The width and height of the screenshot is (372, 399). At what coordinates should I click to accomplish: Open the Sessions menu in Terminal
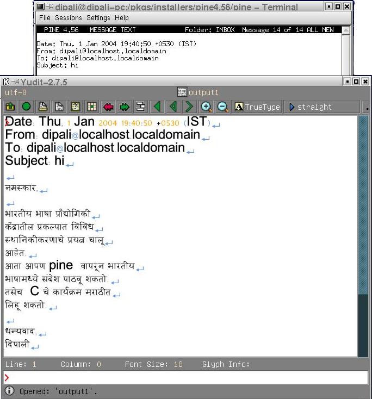click(69, 18)
